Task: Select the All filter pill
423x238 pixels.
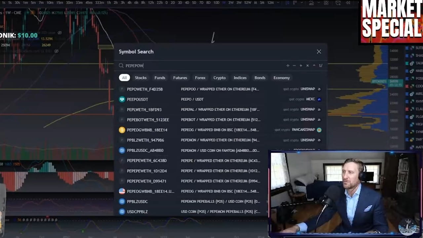Action: pos(124,78)
